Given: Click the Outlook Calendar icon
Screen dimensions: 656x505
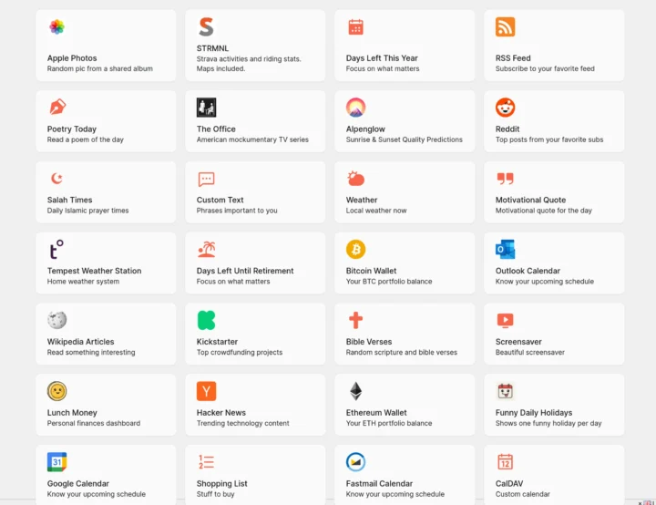Looking at the screenshot, I should tap(505, 249).
